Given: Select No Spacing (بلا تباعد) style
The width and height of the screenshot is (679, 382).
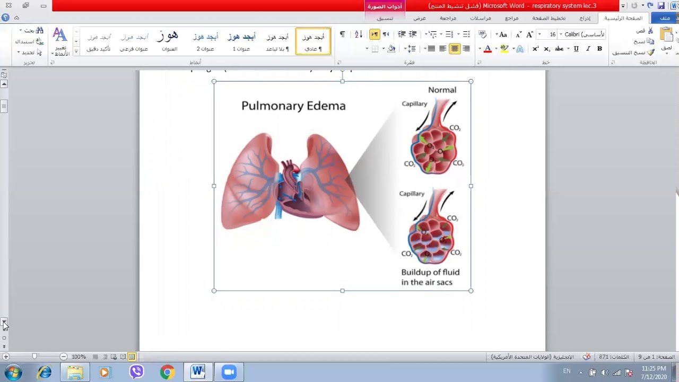Looking at the screenshot, I should [x=277, y=41].
